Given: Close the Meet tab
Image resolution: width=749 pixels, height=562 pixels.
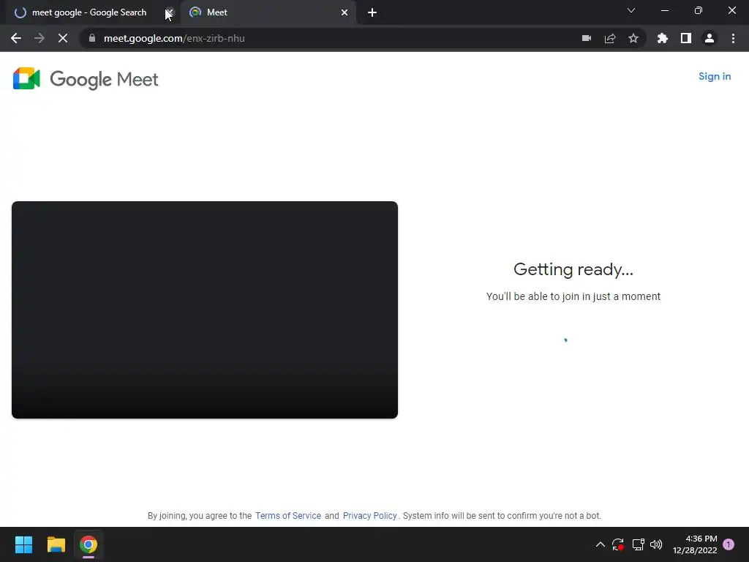Looking at the screenshot, I should 345,12.
